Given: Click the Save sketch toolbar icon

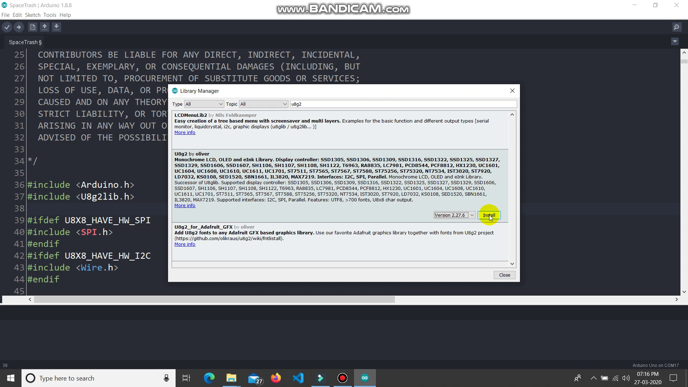Looking at the screenshot, I should pos(56,27).
